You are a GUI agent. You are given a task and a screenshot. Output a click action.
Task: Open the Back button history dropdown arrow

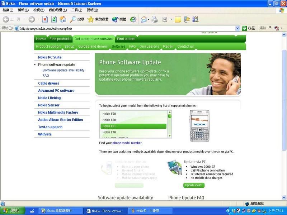(x=24, y=19)
